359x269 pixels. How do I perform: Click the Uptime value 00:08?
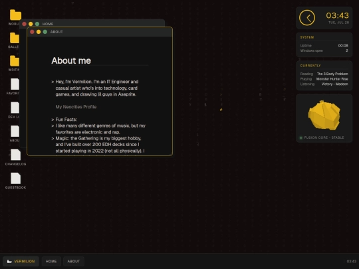343,46
